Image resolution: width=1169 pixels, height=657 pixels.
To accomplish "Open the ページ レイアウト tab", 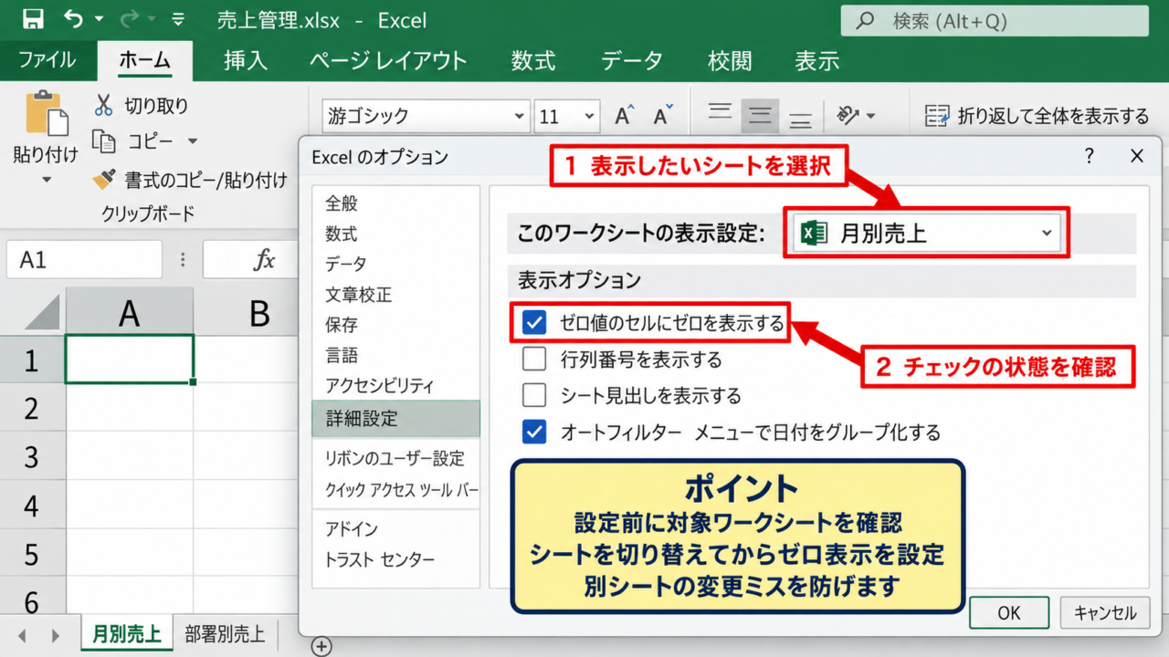I will 388,61.
